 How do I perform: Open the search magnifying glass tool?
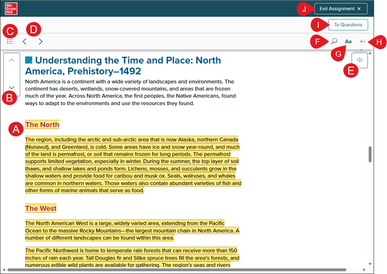tap(334, 42)
